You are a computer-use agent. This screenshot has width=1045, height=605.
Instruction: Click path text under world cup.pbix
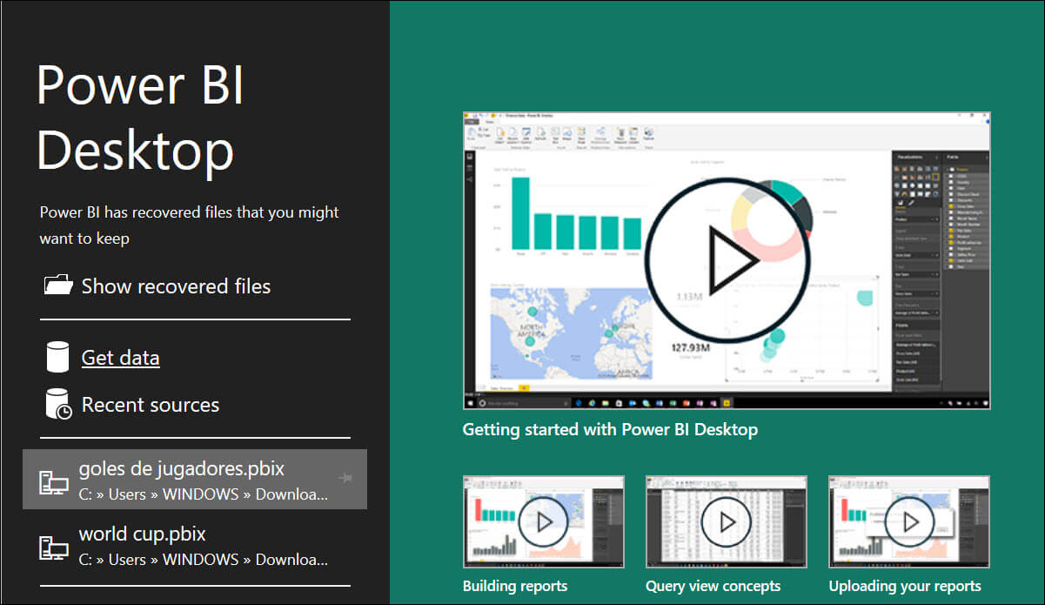click(204, 560)
